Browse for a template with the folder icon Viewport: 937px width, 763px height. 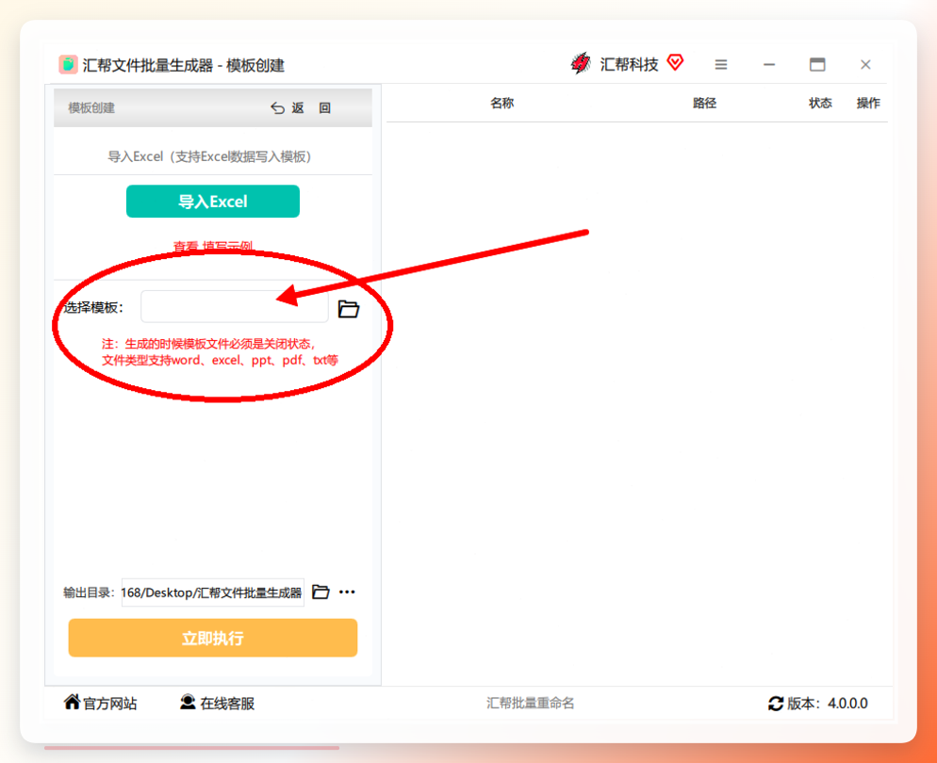(x=349, y=309)
